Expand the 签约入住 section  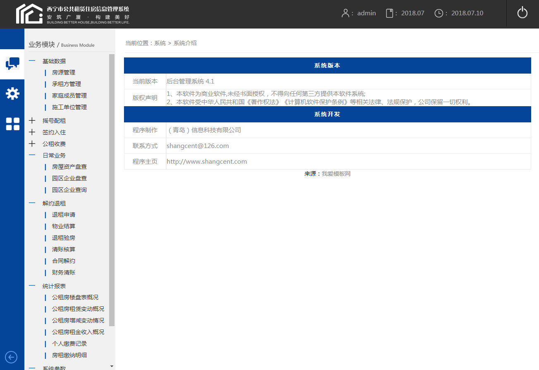tap(32, 132)
